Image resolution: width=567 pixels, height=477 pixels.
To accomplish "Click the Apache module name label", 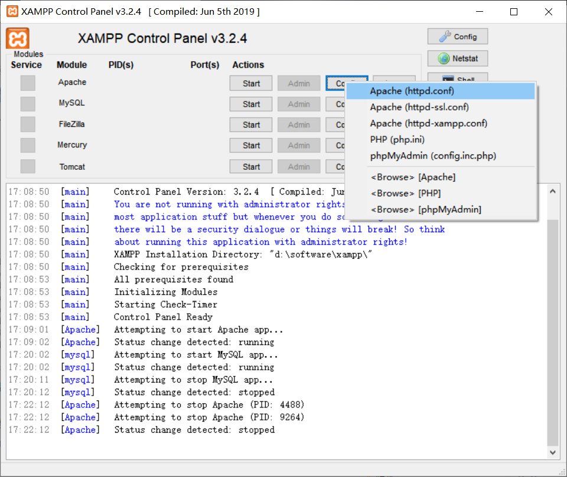I will click(x=72, y=83).
